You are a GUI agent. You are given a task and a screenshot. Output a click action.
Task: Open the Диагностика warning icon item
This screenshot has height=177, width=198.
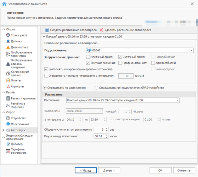click(x=8, y=47)
